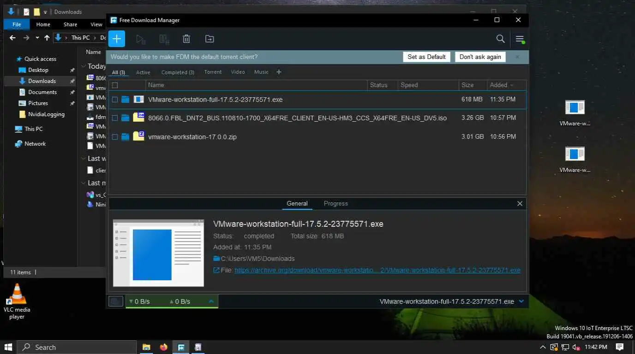Expand the speed panel chevron
Viewport: 635px width, 354px height.
point(211,301)
